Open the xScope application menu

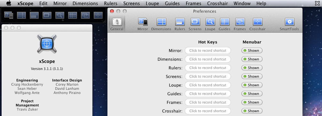(x=25, y=4)
